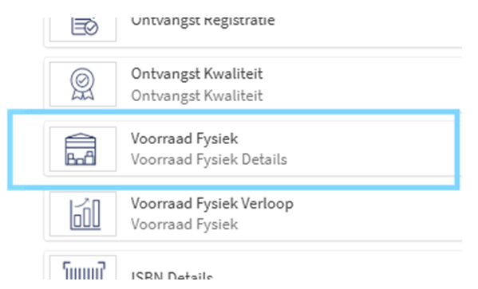
Task: Click the Voorraad Fysiek warehouse icon
Action: click(81, 150)
